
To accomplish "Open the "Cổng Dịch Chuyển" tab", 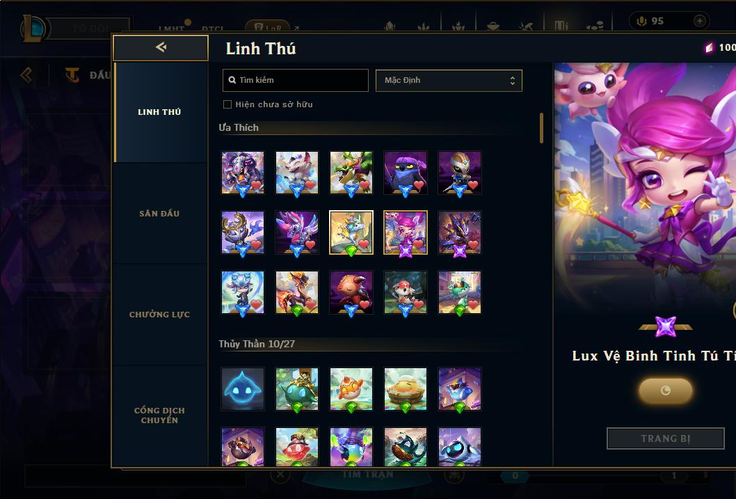I will [x=159, y=415].
